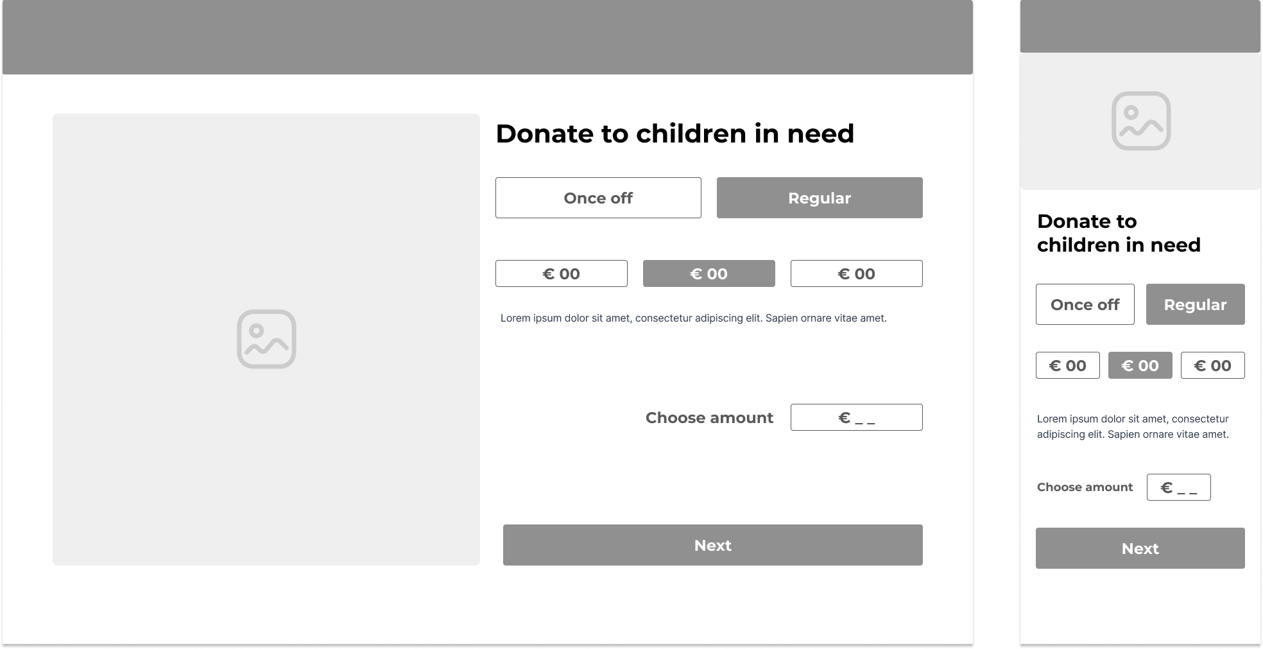This screenshot has height=649, width=1263.
Task: Click the Lorem ipsum paragraph in mobile layout
Action: [x=1133, y=426]
